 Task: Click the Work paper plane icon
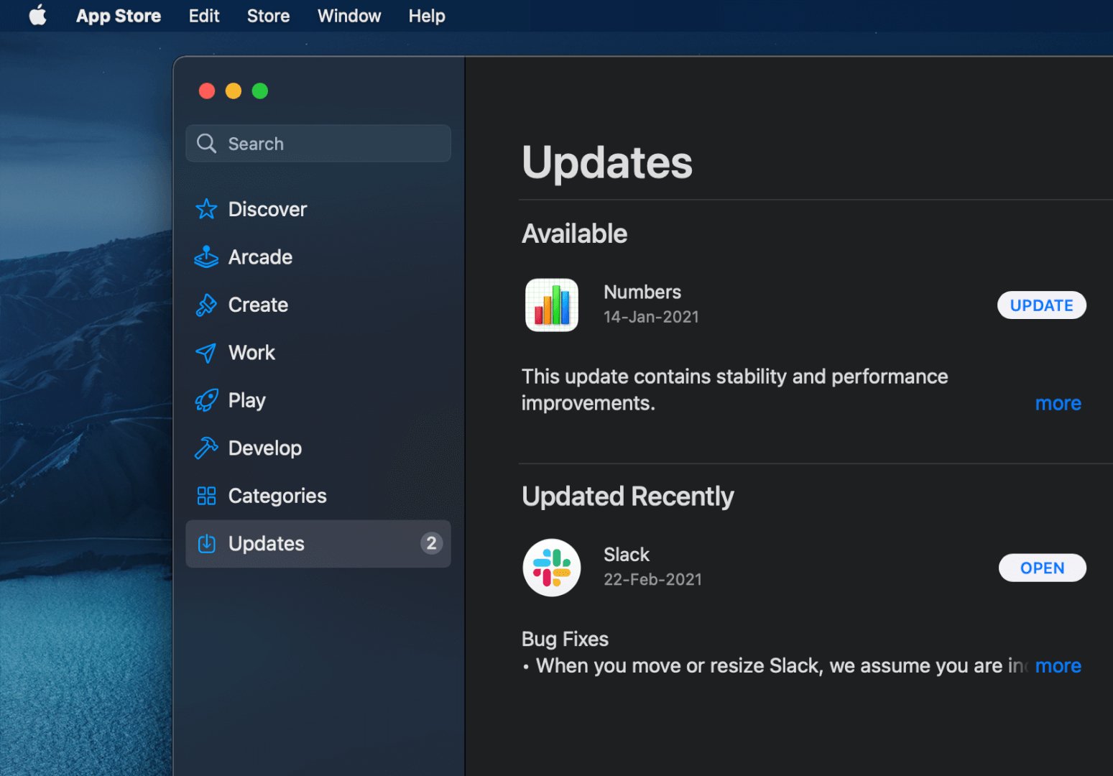(x=206, y=353)
